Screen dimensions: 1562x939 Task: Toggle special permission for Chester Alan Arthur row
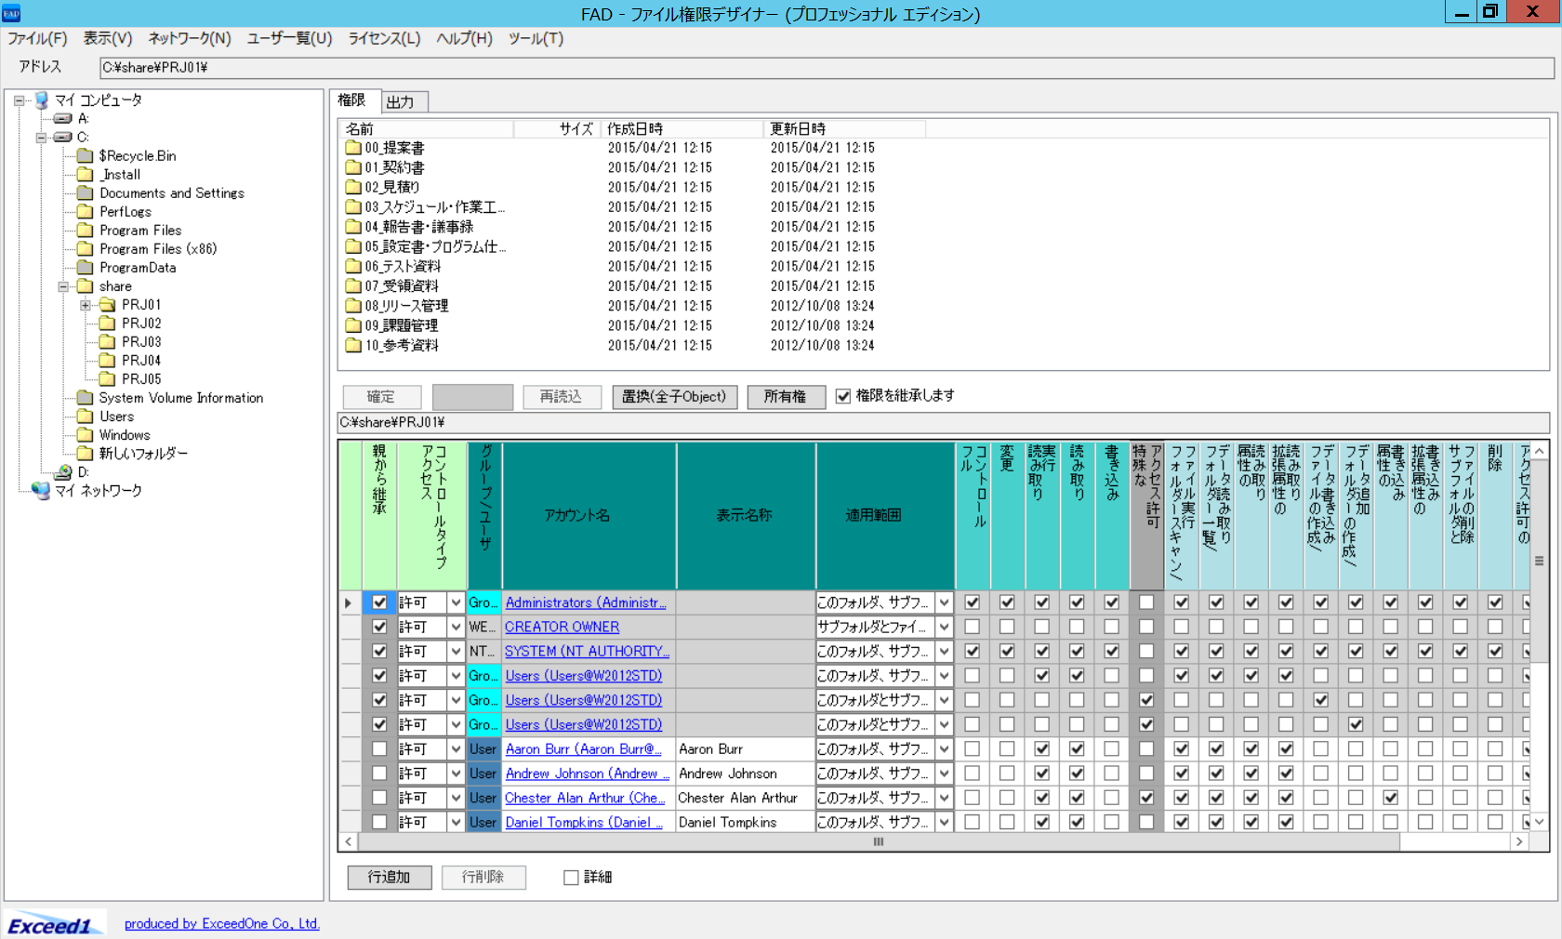[1146, 798]
